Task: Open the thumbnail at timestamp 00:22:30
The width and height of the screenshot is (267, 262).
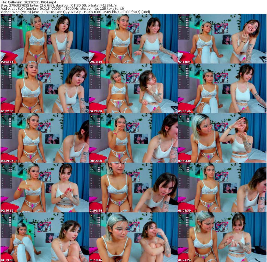Action: pyautogui.click(x=44, y=88)
